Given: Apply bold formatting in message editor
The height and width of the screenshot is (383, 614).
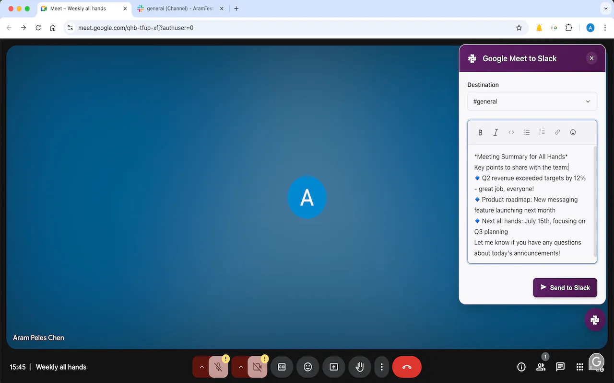Looking at the screenshot, I should pos(480,133).
